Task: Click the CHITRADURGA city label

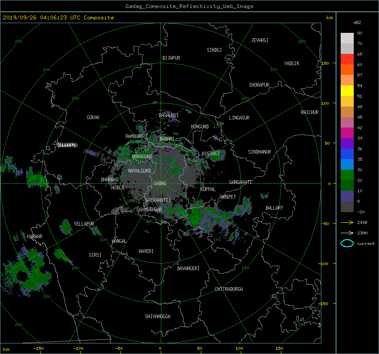Action: pyautogui.click(x=229, y=289)
